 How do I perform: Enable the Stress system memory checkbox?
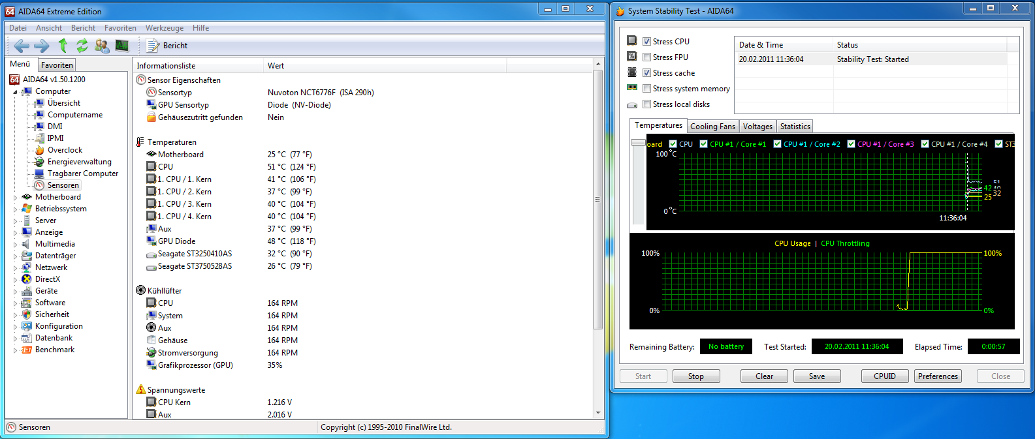point(646,88)
